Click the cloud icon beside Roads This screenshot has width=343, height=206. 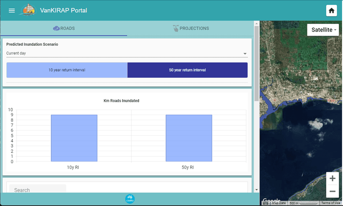56,28
